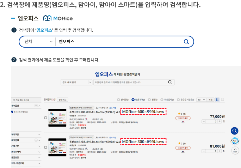Increase quantity for the 81,000원 item
Viewport: 241px width, 168px height.
[220, 151]
